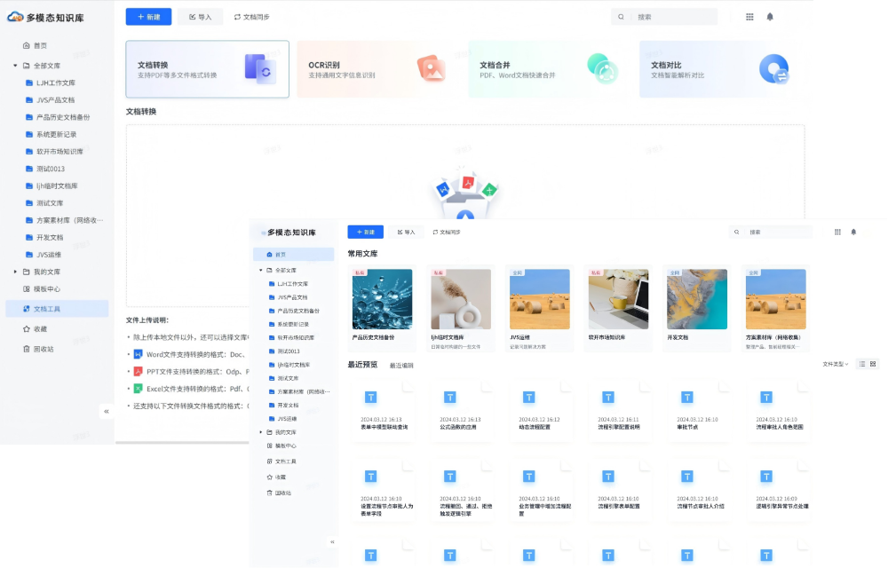Focus the 搜索 field in front window
888x568 pixels.
771,232
